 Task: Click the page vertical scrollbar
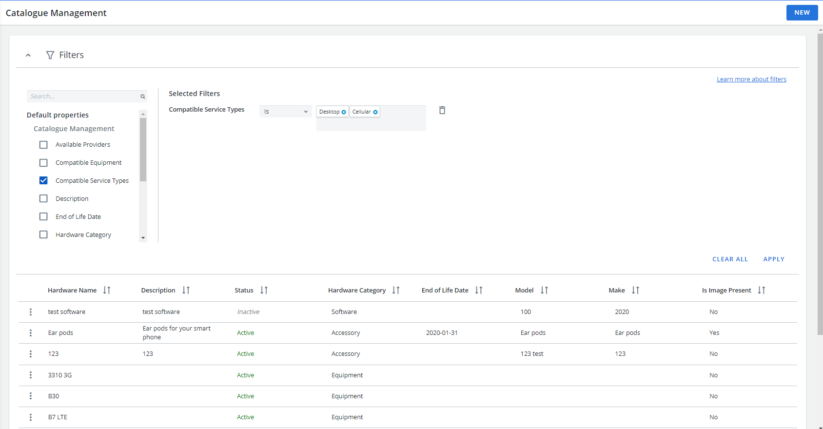tap(820, 184)
